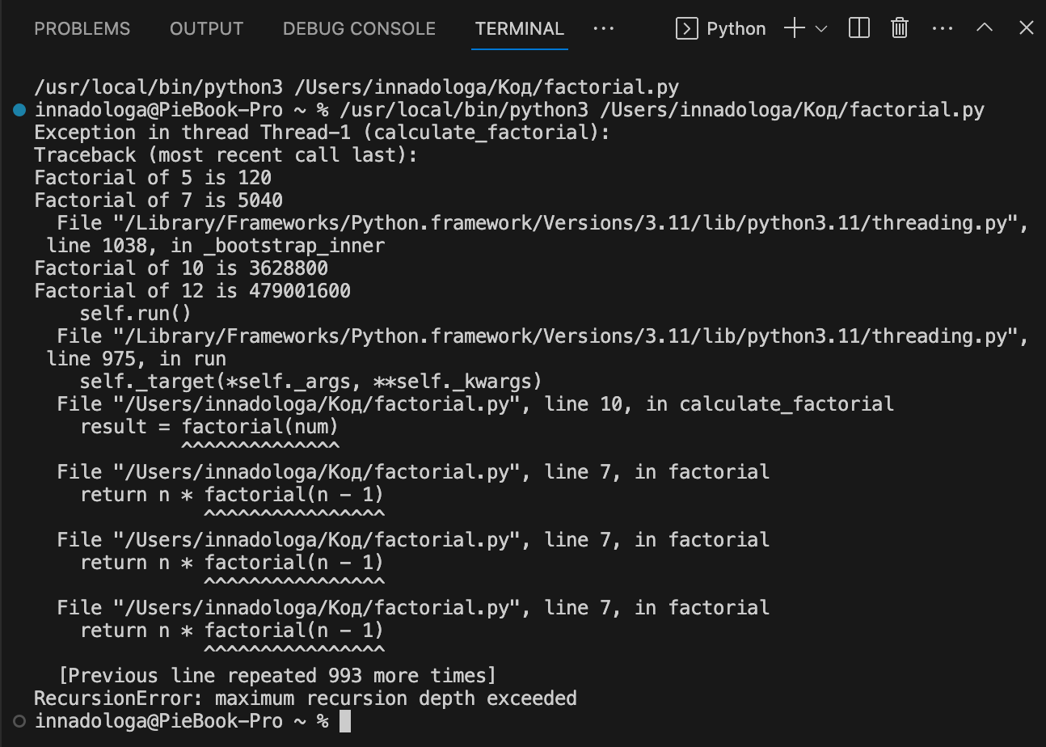
Task: Switch to the PROBLEMS tab
Action: (82, 28)
